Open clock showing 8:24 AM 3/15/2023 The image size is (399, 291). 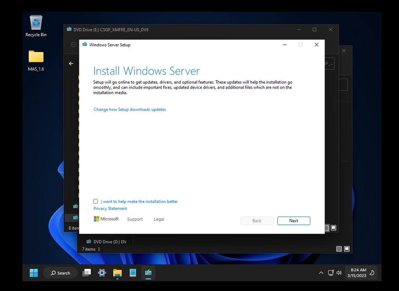357,273
